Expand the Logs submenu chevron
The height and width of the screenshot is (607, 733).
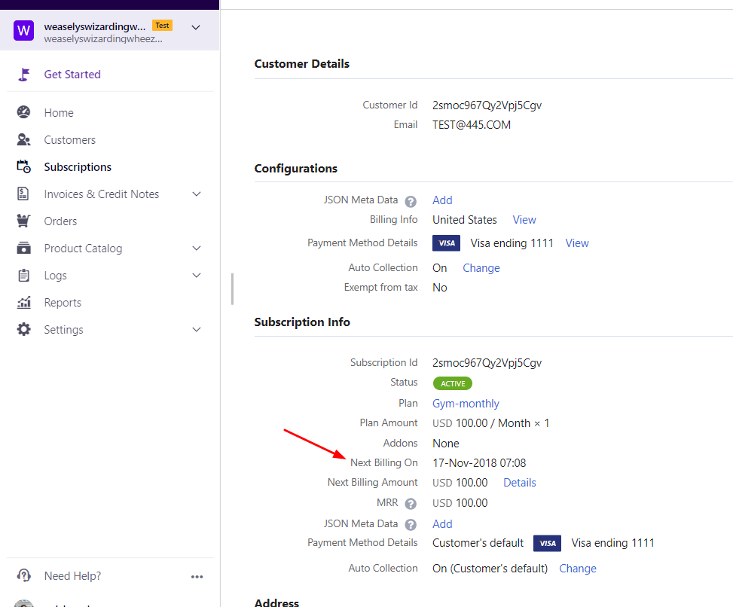pyautogui.click(x=197, y=276)
